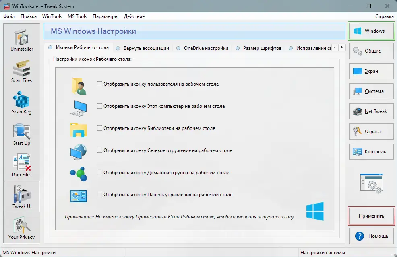Switch to Размер шрифтов tab
This screenshot has width=397, height=257.
[259, 48]
